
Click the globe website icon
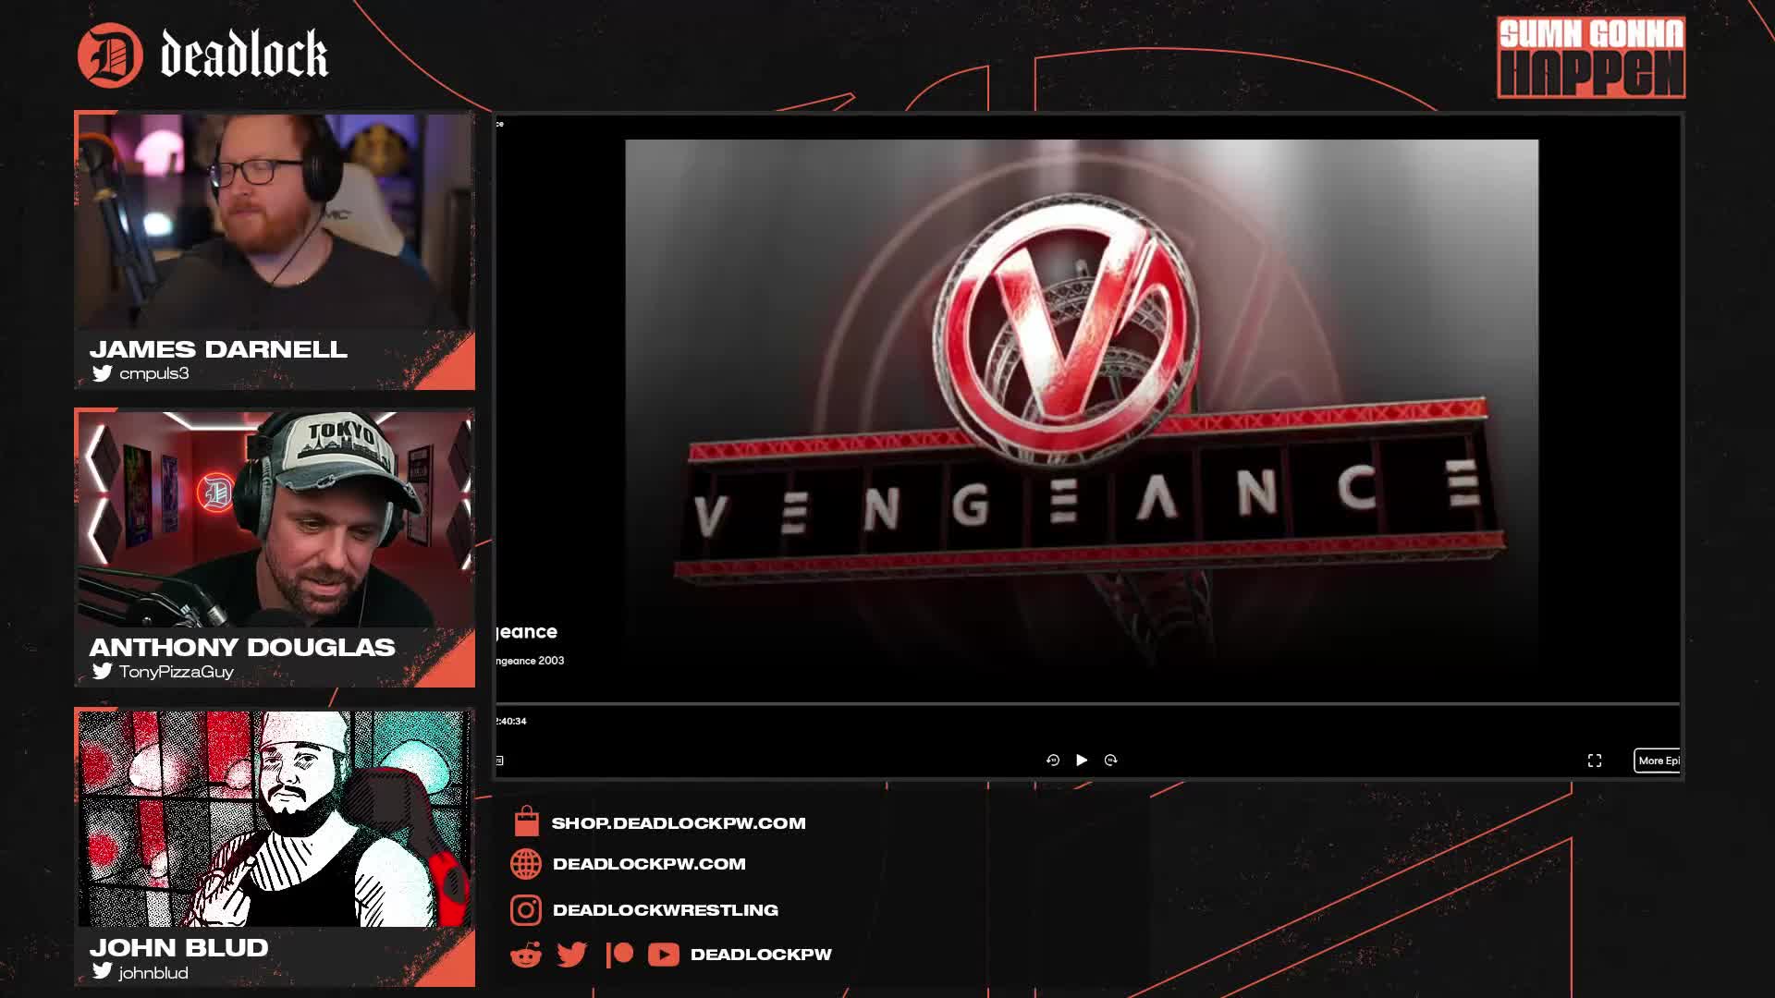click(526, 864)
